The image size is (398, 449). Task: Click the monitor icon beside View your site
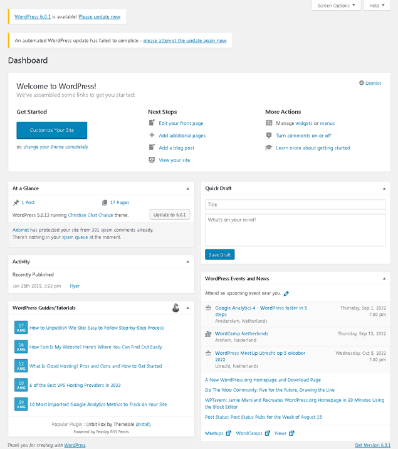[152, 160]
